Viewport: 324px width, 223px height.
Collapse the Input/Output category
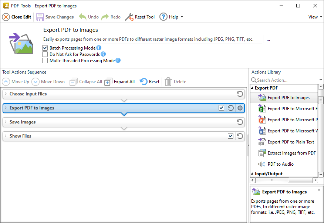pos(252,173)
